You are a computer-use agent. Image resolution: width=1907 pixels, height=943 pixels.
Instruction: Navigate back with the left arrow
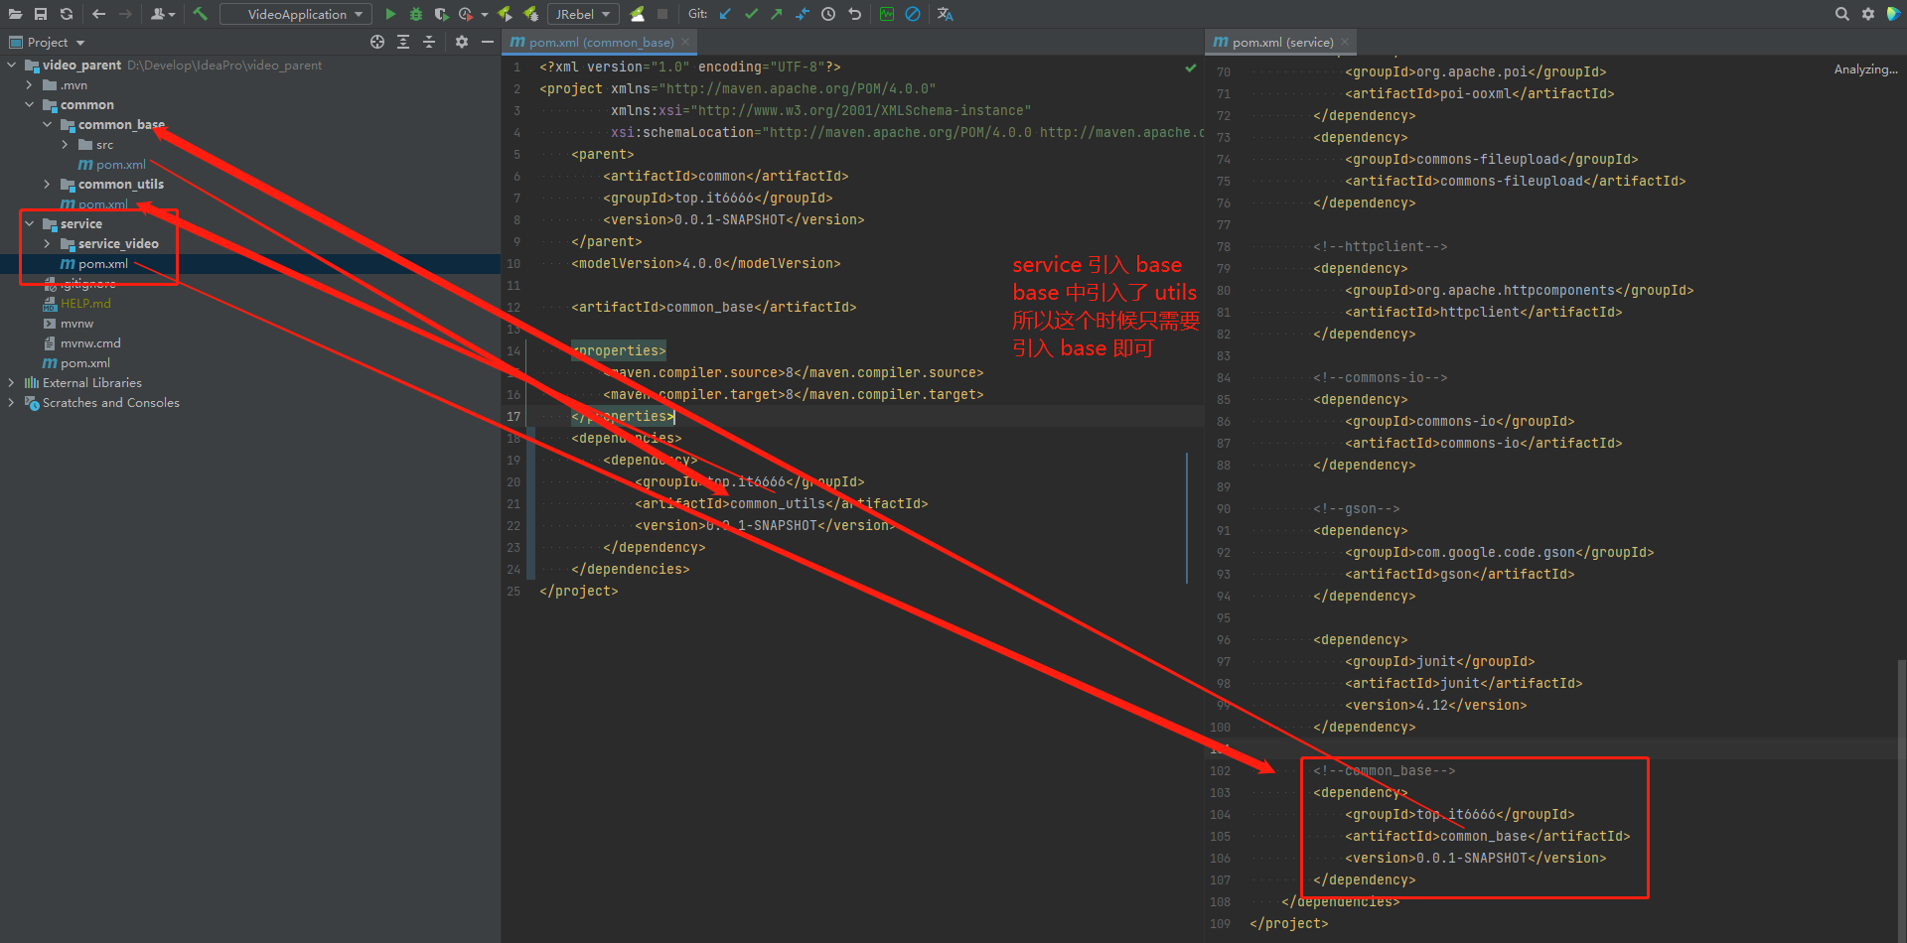coord(98,14)
